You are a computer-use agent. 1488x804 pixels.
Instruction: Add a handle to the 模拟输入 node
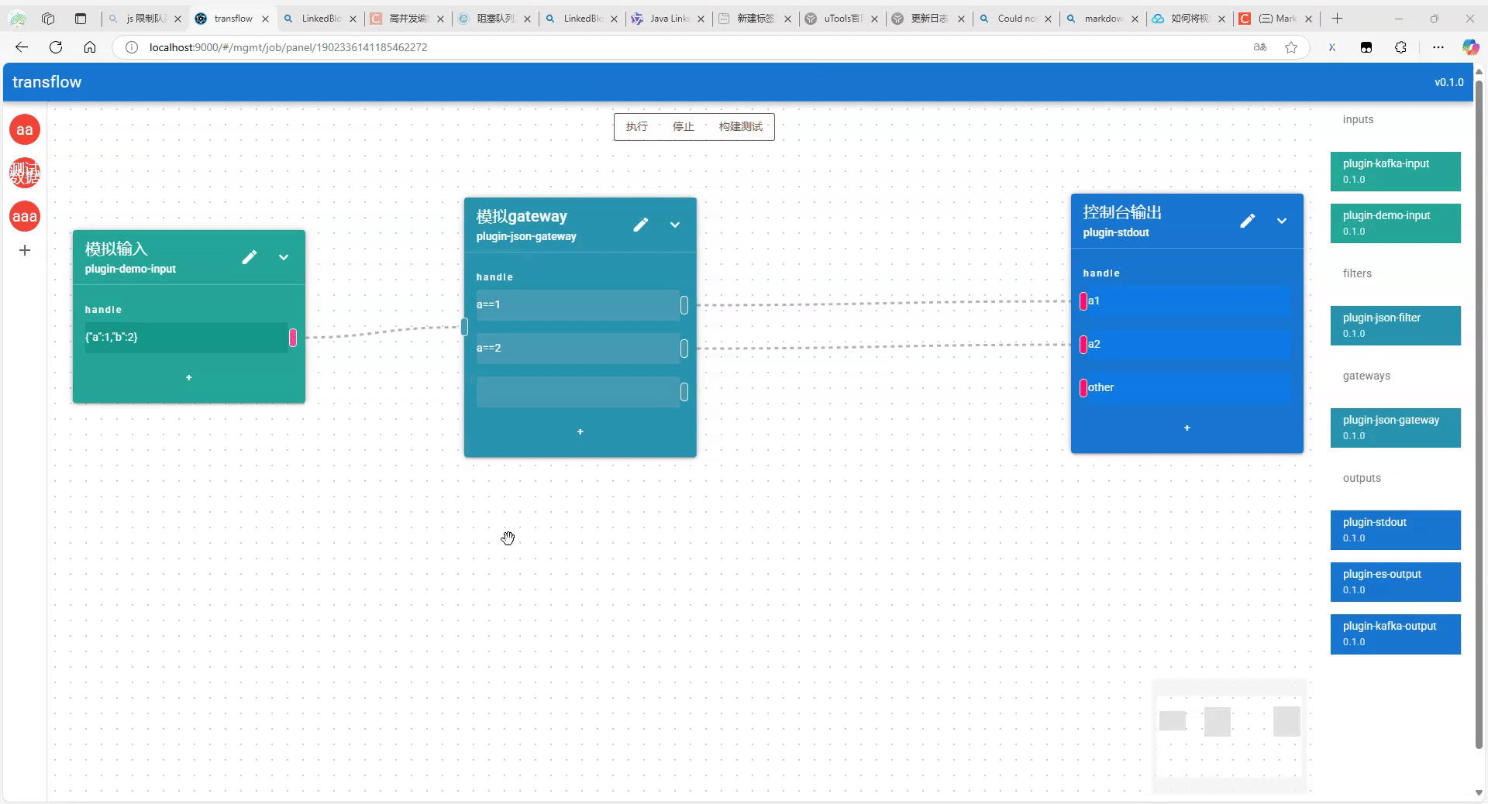(189, 377)
